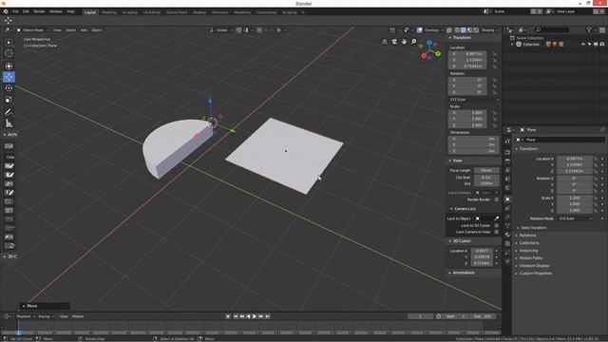Switch to the Shading workspace tab
The height and width of the screenshot is (342, 608).
[x=199, y=12]
